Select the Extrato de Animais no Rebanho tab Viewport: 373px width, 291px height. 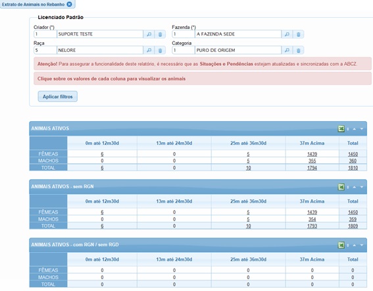33,5
